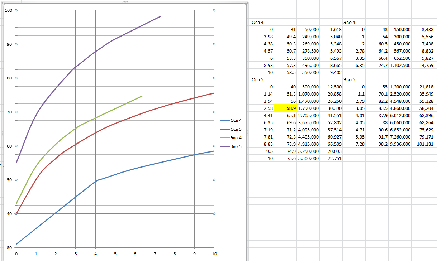
Task: Select cell containing 4,095,000
Action: [x=308, y=130]
